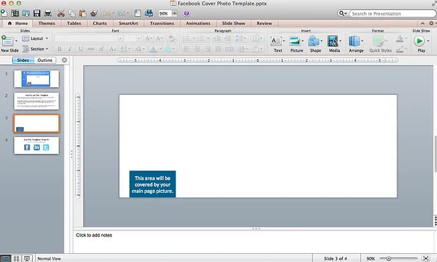The image size is (437, 262).
Task: Toggle Bold formatting
Action: point(59,49)
